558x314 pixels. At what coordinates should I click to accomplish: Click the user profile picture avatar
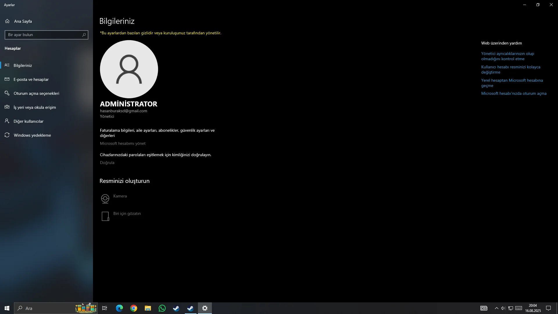(129, 69)
